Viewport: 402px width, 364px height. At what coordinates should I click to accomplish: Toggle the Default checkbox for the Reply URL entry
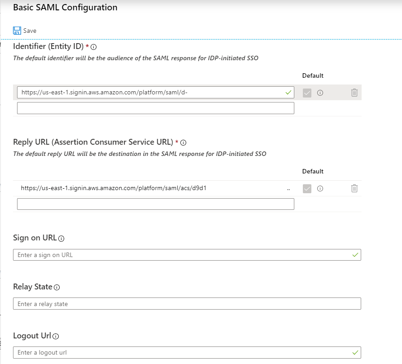point(307,189)
